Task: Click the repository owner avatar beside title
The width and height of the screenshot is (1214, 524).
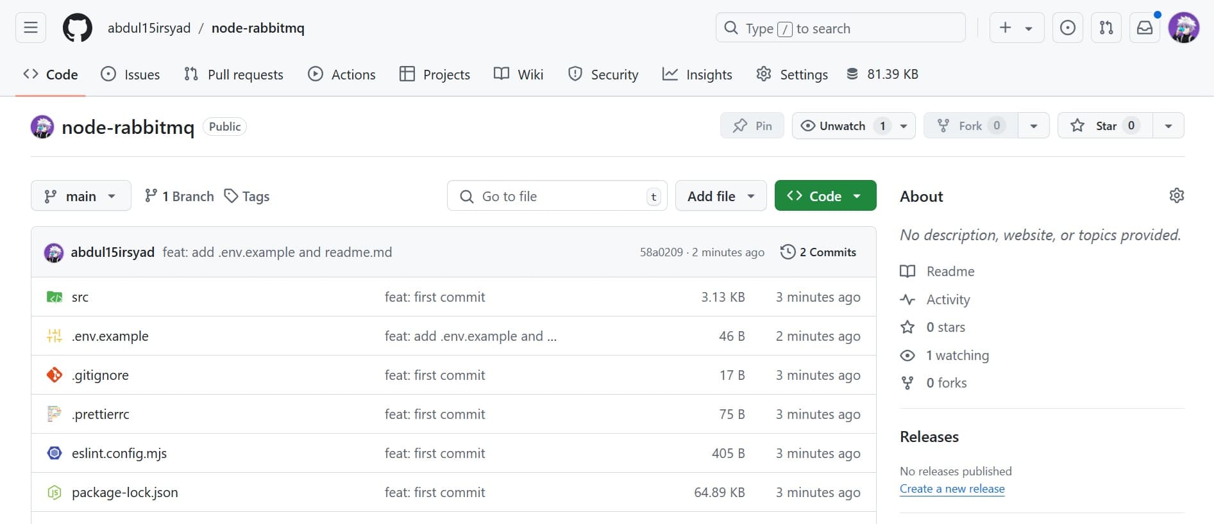Action: point(42,127)
